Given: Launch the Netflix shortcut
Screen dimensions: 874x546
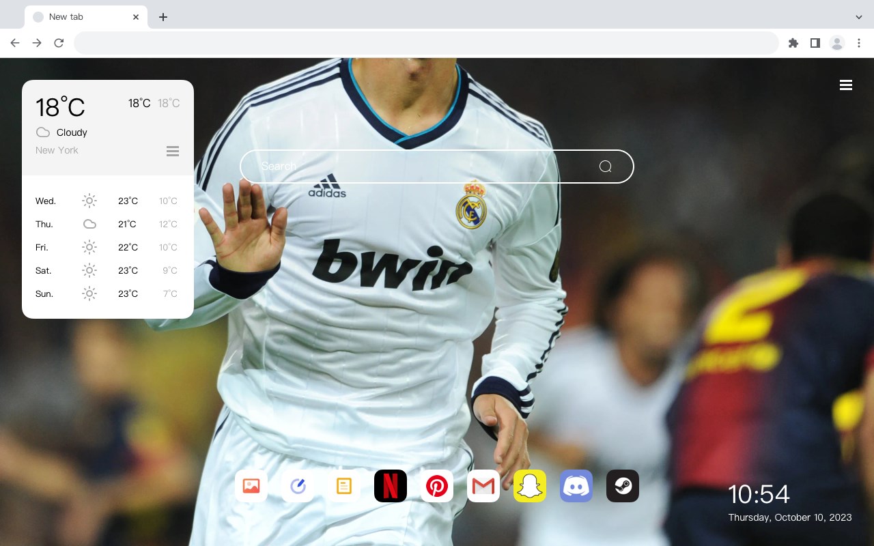Looking at the screenshot, I should (391, 486).
